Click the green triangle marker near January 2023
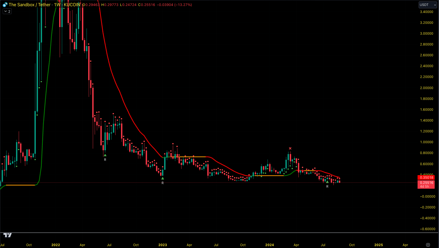Image resolution: width=439 pixels, height=248 pixels. pyautogui.click(x=163, y=178)
